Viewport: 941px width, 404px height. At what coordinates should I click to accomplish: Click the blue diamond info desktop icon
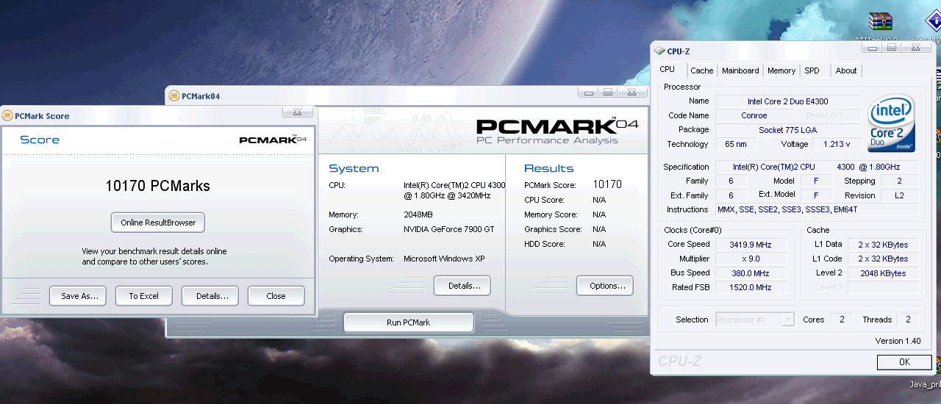(934, 22)
